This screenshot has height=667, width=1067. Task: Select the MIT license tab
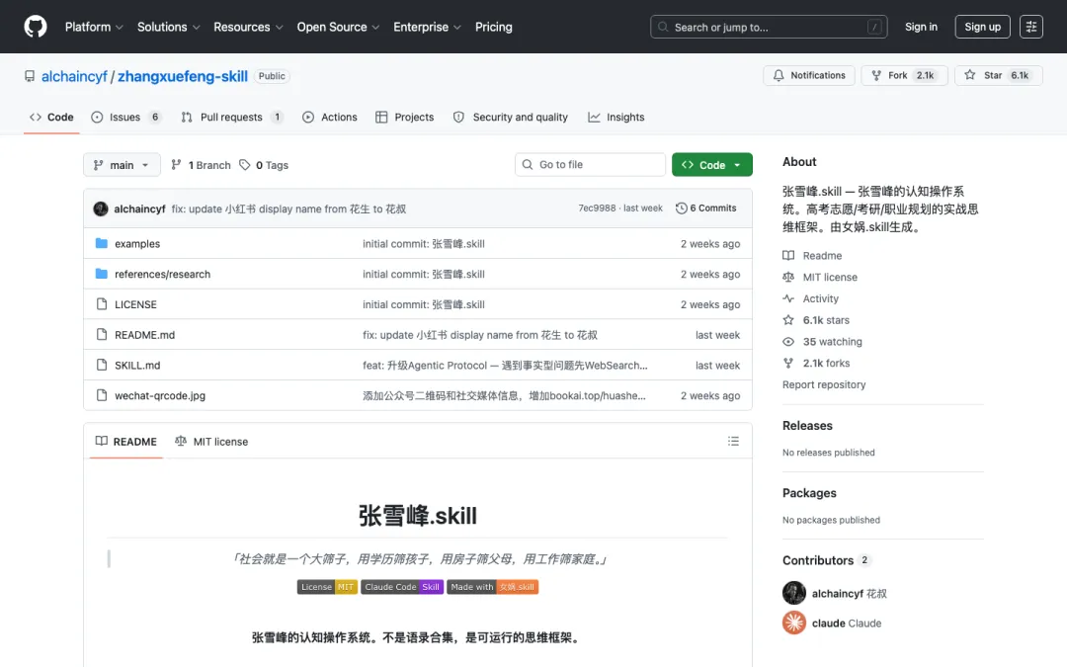click(211, 441)
